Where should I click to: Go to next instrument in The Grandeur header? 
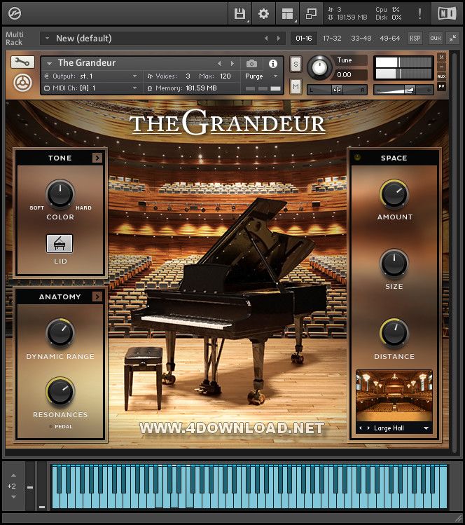click(x=233, y=63)
